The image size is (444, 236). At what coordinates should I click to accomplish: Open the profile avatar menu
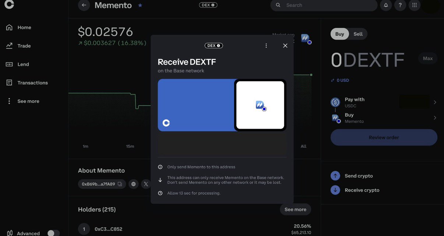point(431,5)
